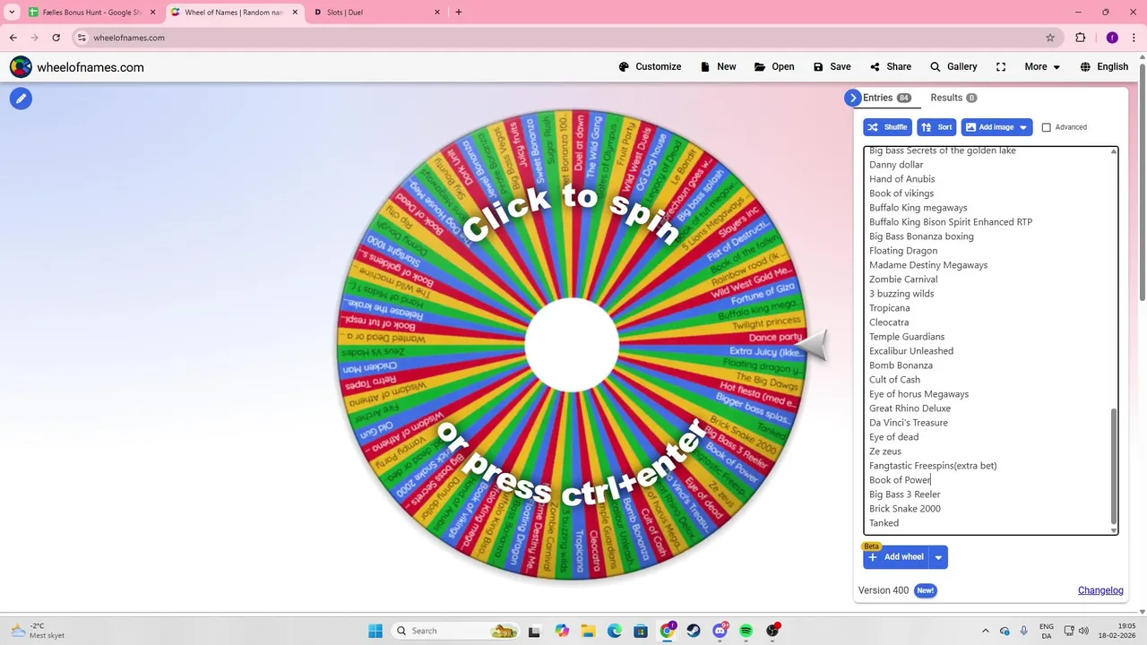Viewport: 1147px width, 645px height.
Task: Bookmark this page with star icon
Action: [1050, 38]
